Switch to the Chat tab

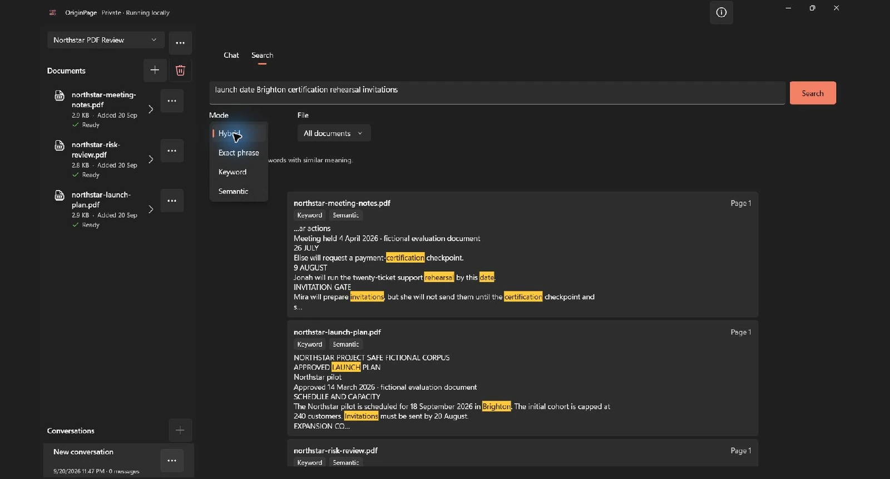(x=231, y=55)
